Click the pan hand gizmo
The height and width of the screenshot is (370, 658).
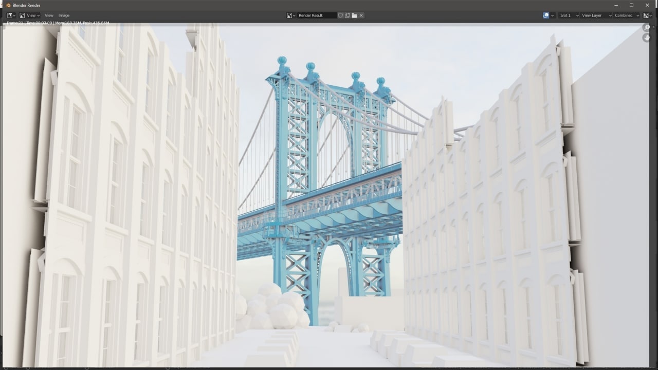(x=647, y=38)
